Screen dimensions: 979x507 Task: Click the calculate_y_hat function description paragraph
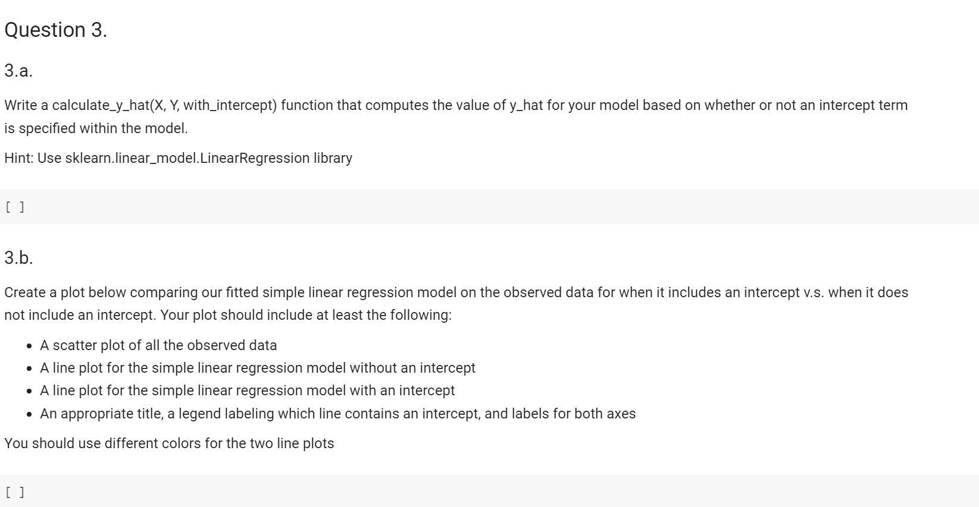point(456,116)
